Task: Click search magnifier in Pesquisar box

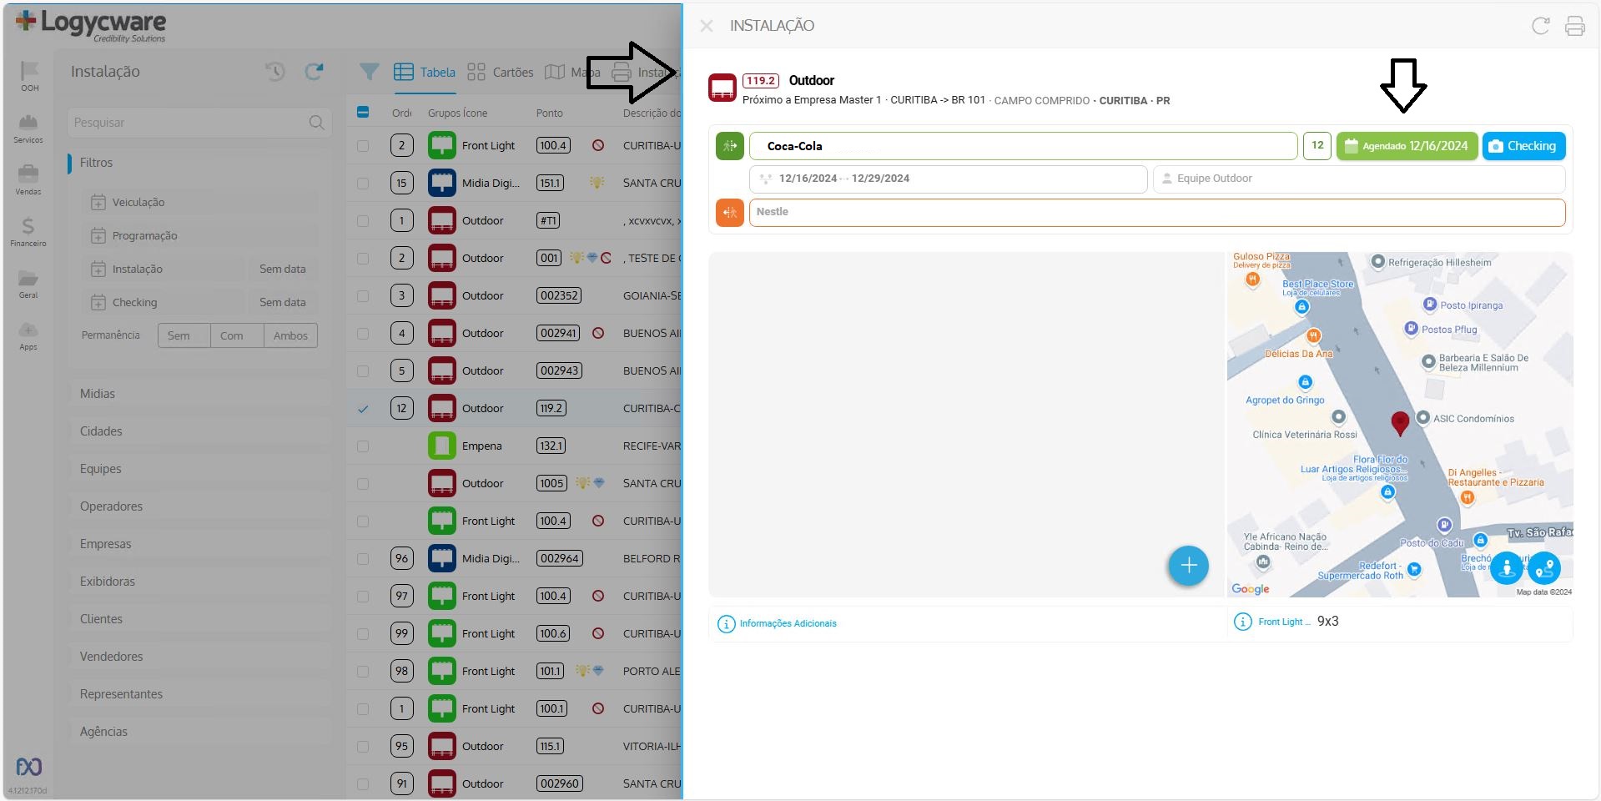Action: tap(316, 123)
